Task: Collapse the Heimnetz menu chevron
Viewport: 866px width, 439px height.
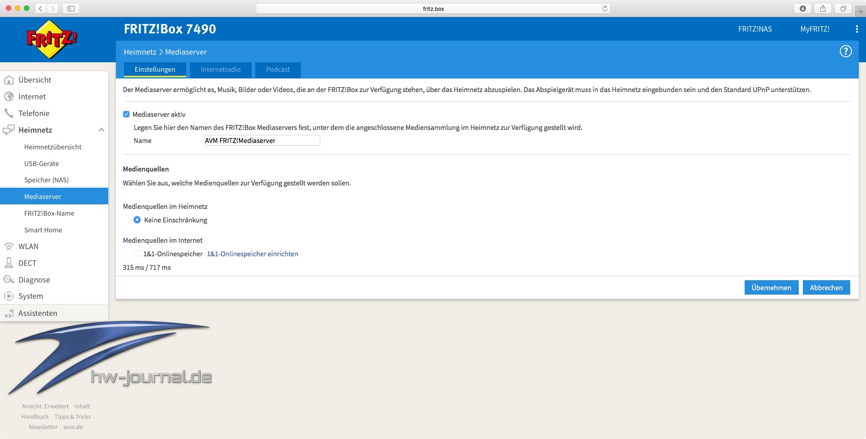Action: pos(101,130)
